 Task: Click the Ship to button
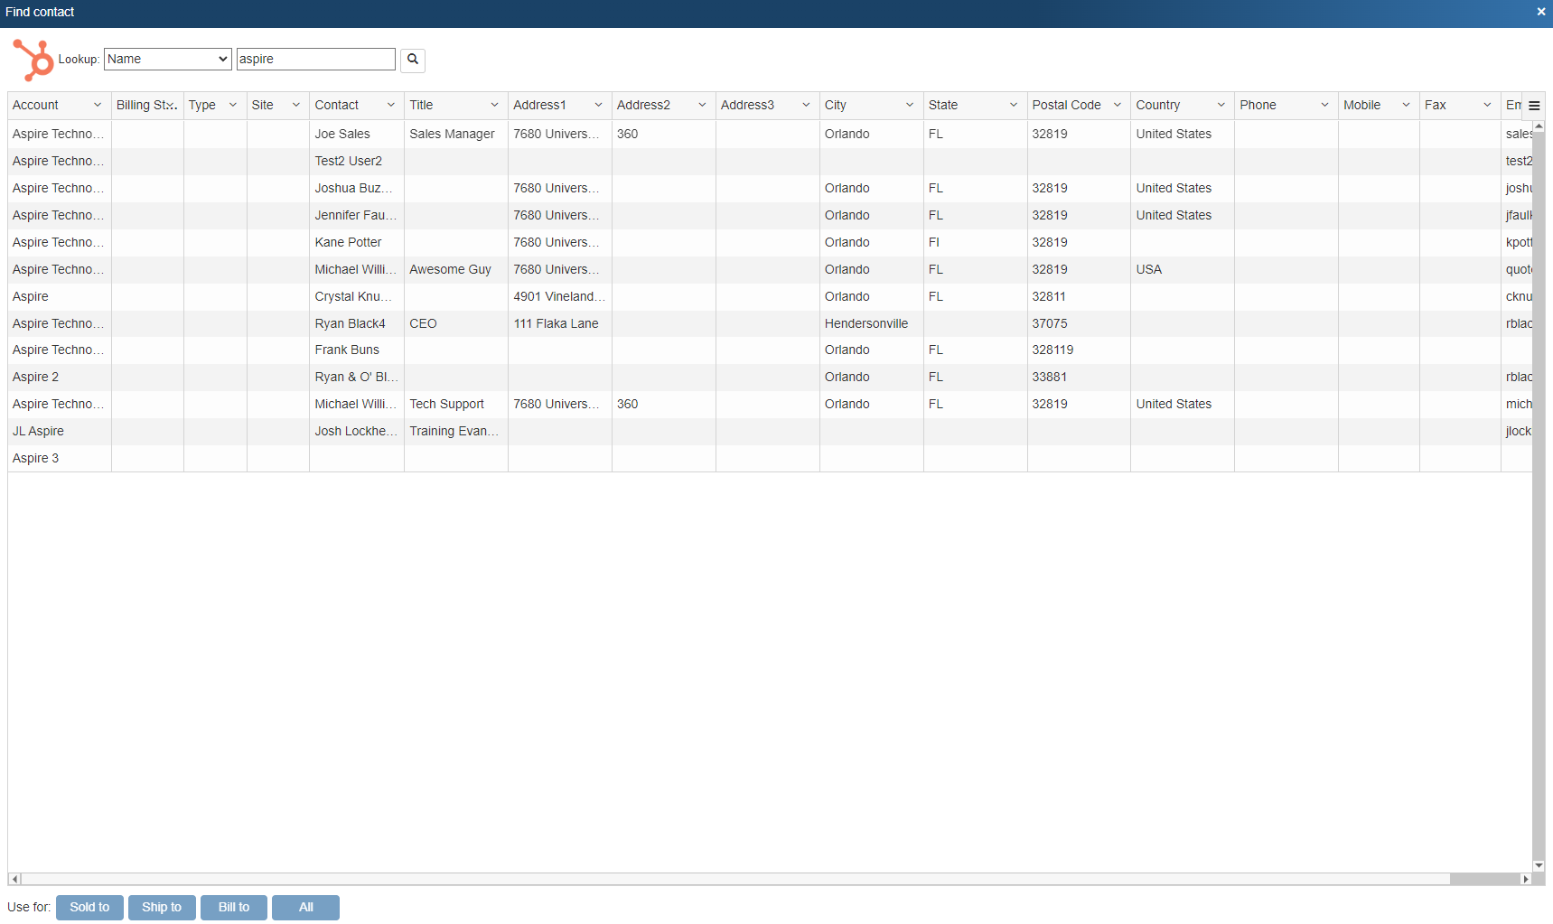tap(162, 907)
